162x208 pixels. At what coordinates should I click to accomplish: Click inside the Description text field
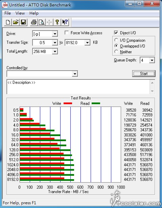pos(78,87)
